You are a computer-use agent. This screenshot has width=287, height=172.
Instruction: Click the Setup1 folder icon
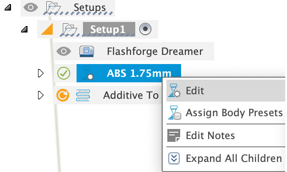tap(70, 29)
